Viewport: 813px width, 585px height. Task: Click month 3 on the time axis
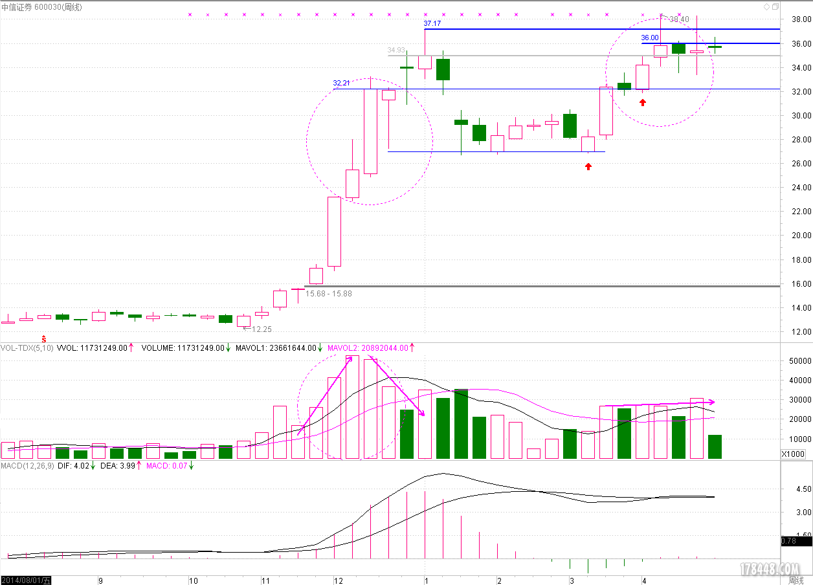click(x=572, y=580)
